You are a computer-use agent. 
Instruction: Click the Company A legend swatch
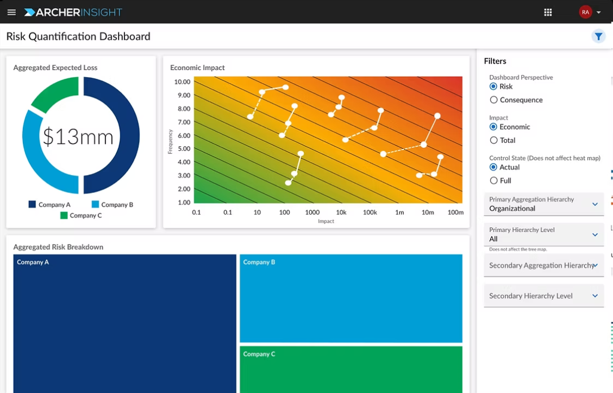pos(32,205)
